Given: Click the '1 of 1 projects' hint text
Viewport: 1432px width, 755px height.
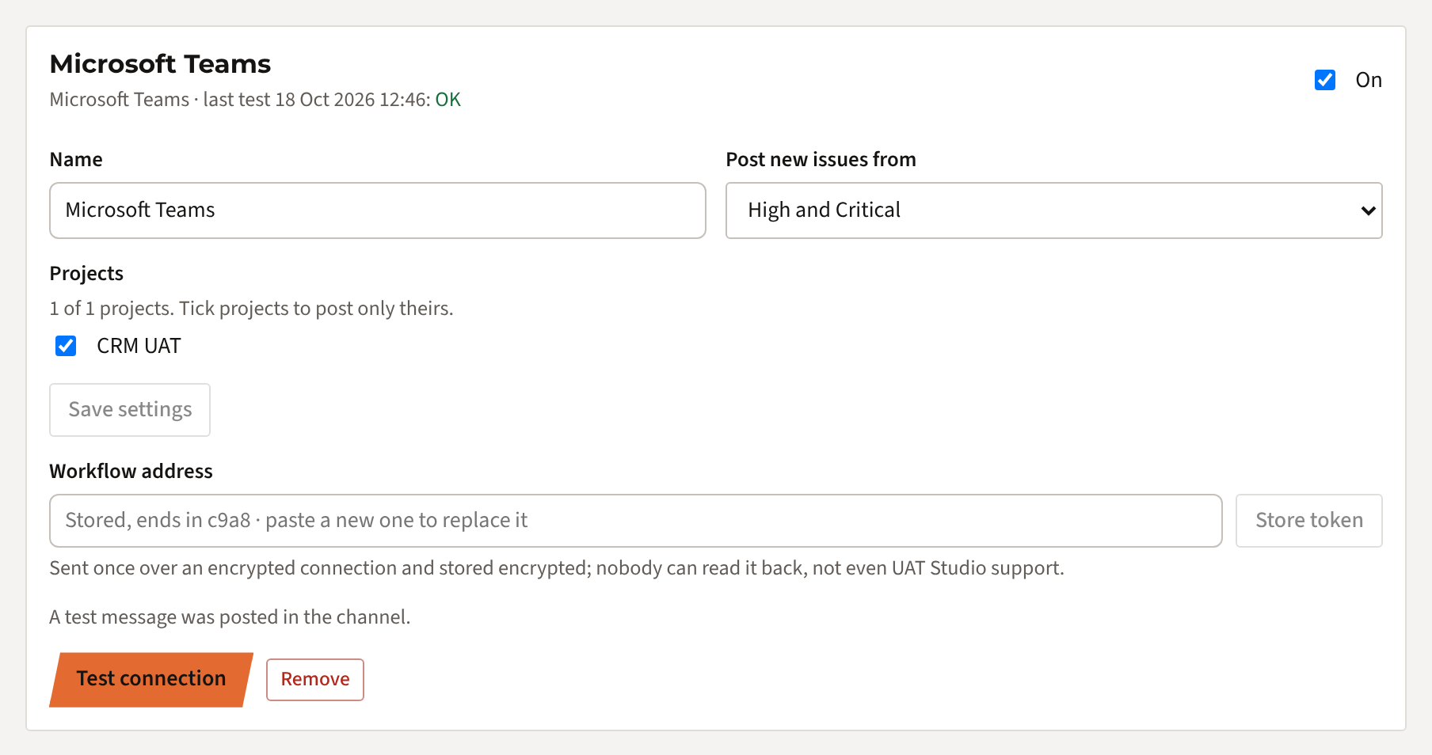Looking at the screenshot, I should click(x=252, y=309).
